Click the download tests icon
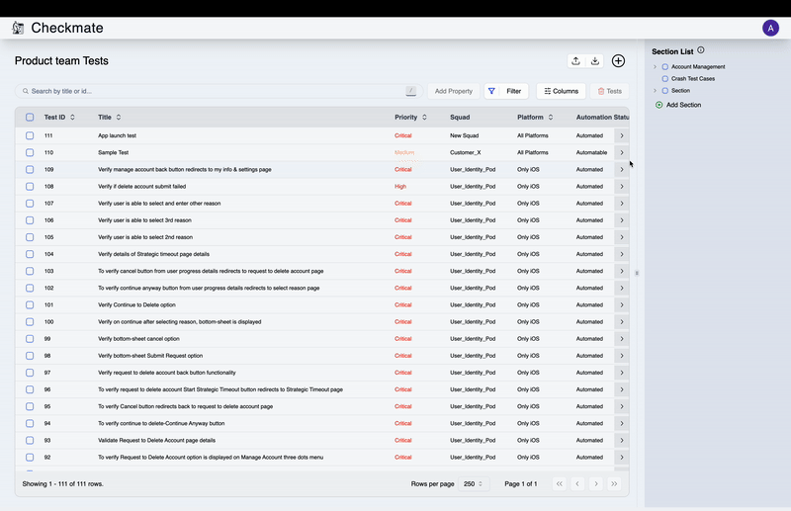791x511 pixels. (595, 61)
